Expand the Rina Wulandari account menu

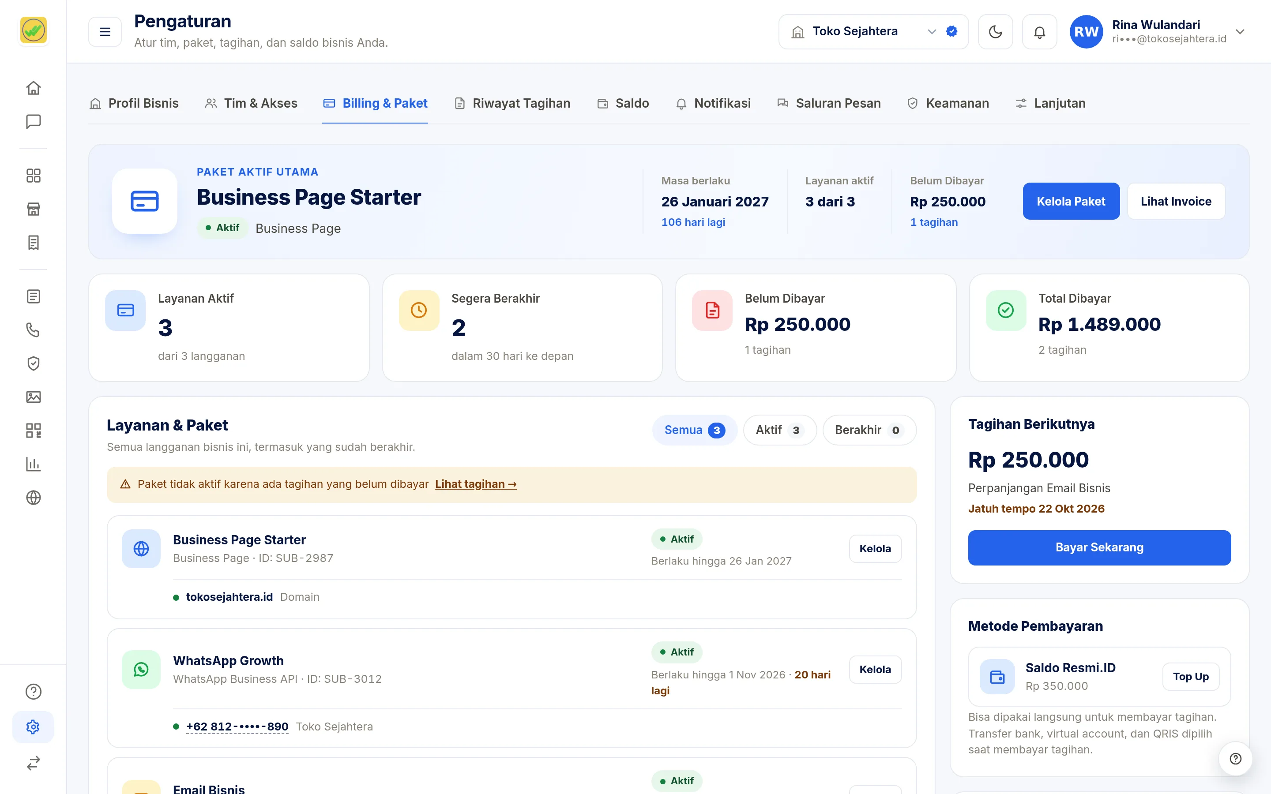coord(1157,31)
